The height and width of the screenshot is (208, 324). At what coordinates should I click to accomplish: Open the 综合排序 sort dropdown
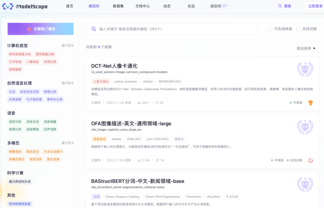click(x=306, y=48)
